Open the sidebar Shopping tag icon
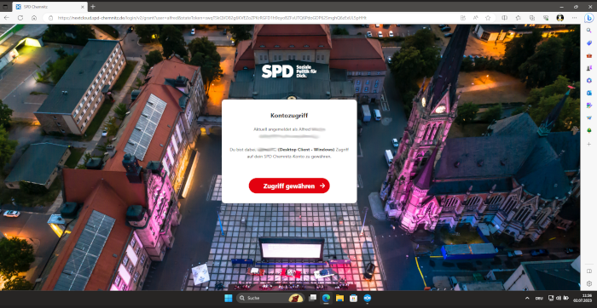This screenshot has height=308, width=597. point(589,43)
